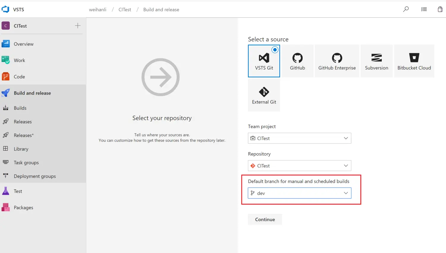Click the Code hub icon
This screenshot has width=446, height=253.
(x=6, y=77)
